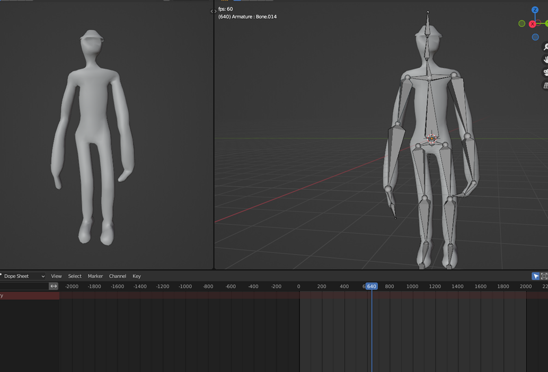
Task: Activate the Move view hand icon
Action: coord(545,59)
